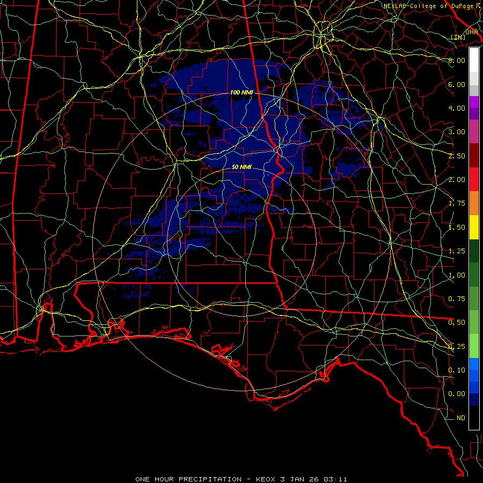Click the 1.25 legend value
This screenshot has height=483, width=483.
pyautogui.click(x=457, y=251)
